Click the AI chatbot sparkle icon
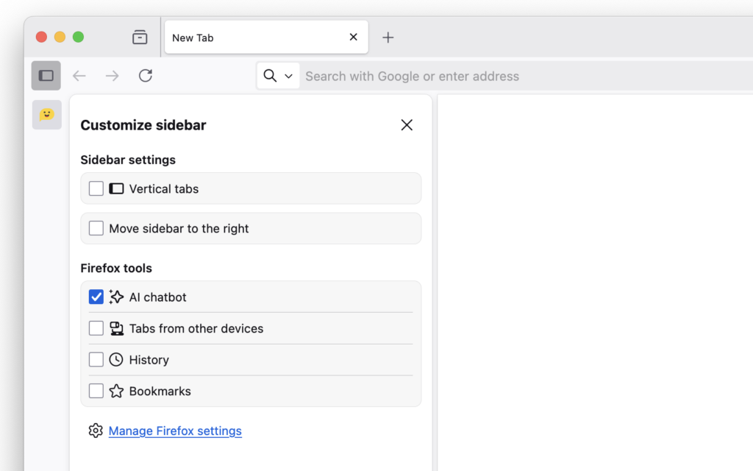The width and height of the screenshot is (753, 471). [116, 297]
